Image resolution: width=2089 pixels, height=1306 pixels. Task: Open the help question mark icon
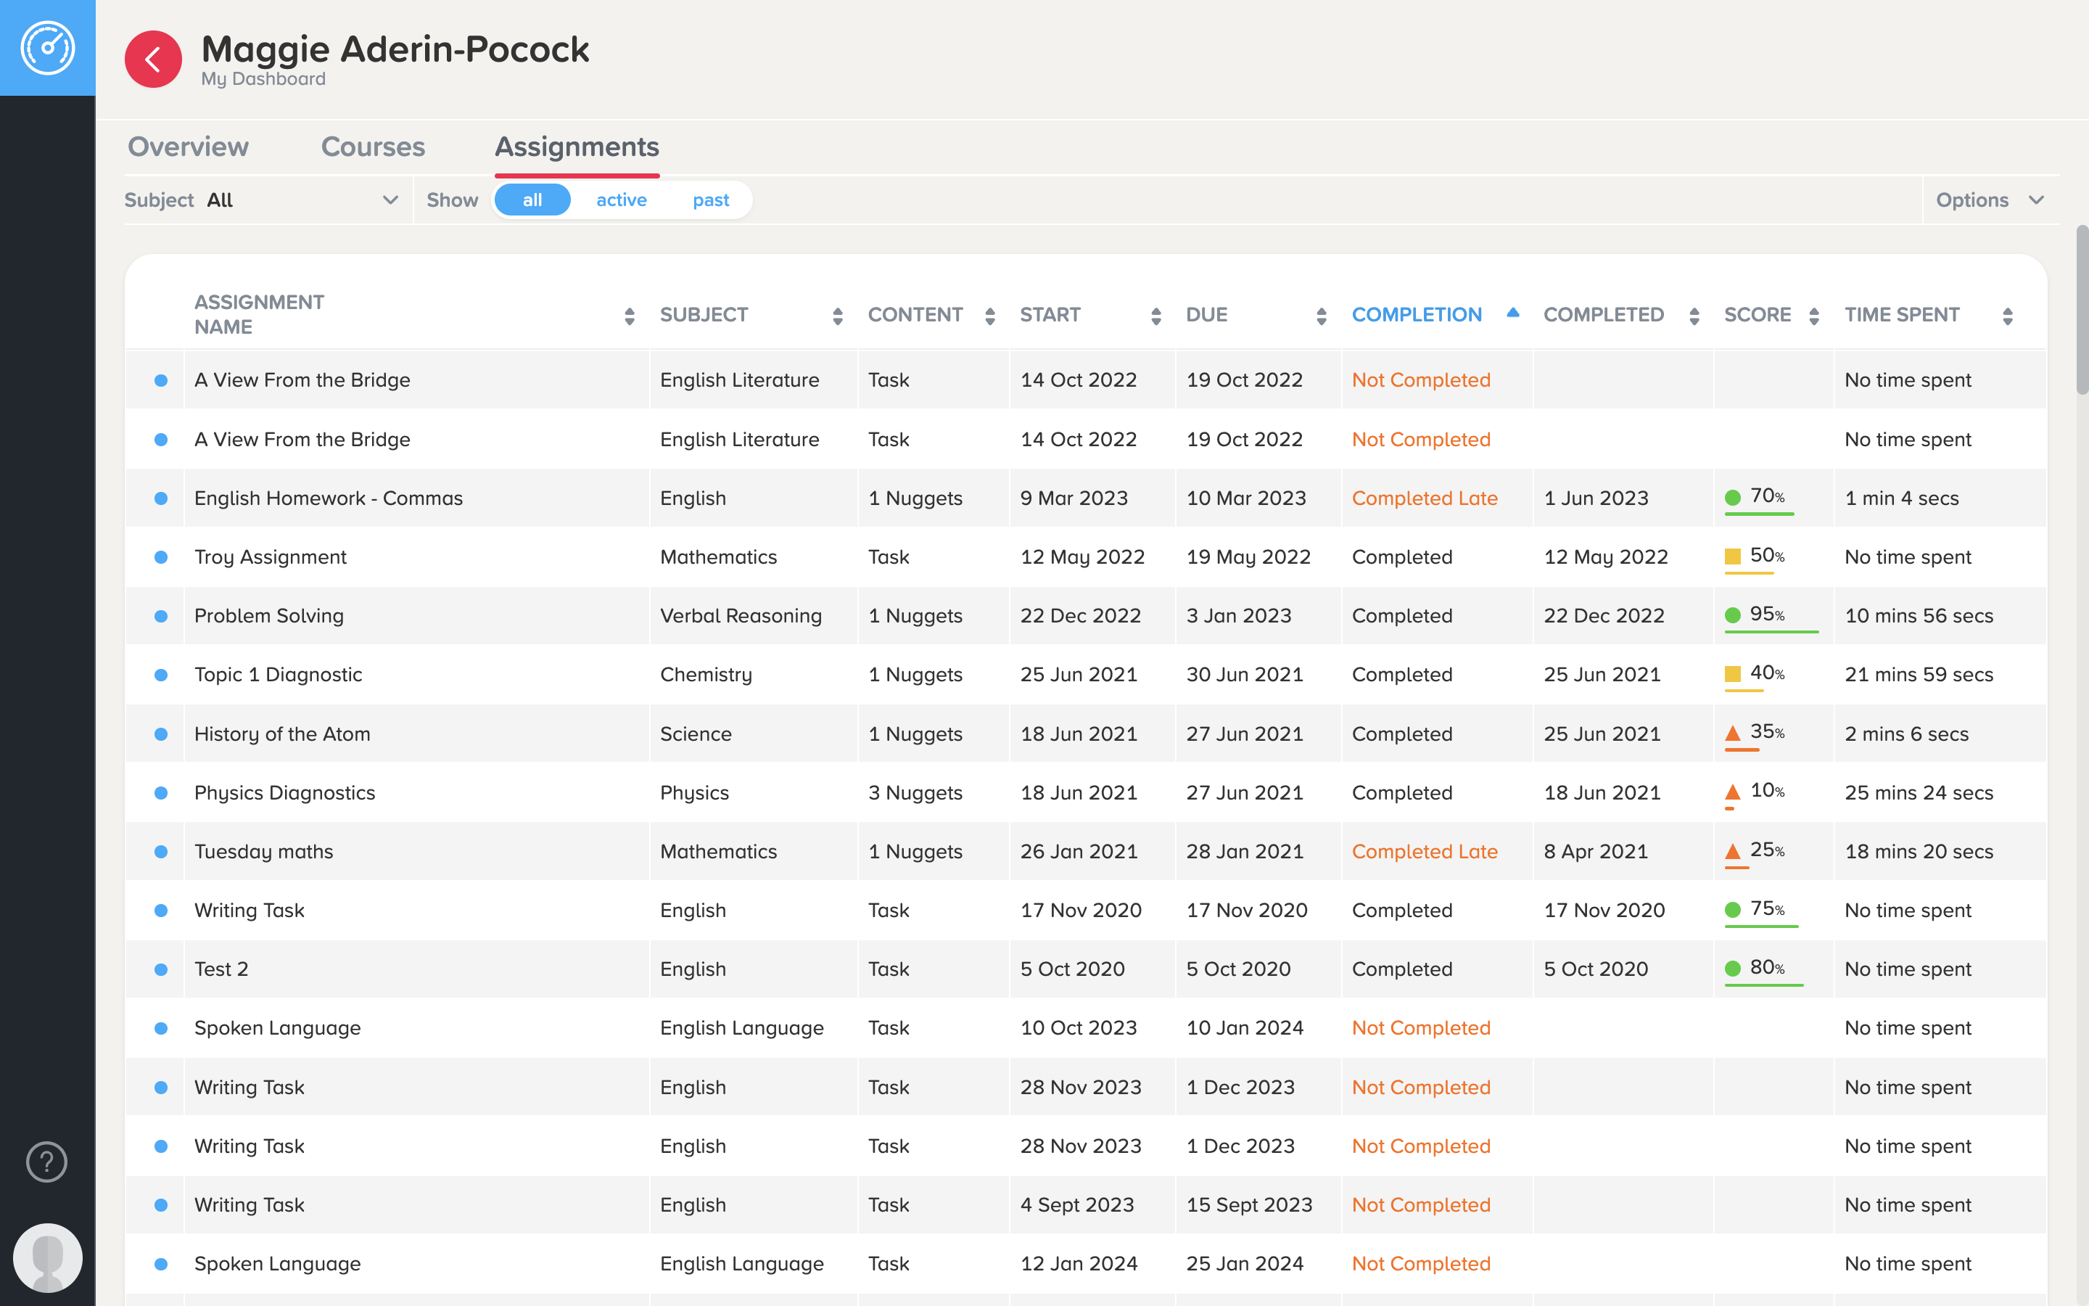coord(46,1162)
